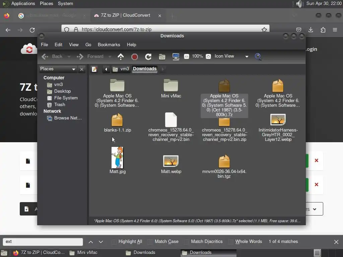Jump to next find match
This screenshot has height=257, width=343.
pos(100,242)
